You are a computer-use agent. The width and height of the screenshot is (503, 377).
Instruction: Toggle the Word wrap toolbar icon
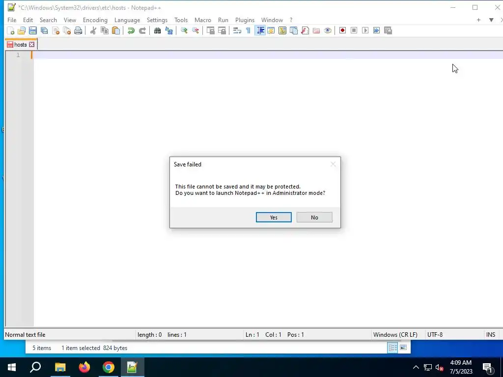click(x=237, y=30)
